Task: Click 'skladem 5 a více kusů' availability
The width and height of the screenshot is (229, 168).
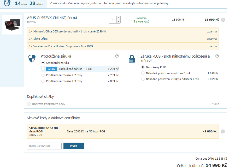Action: click(141, 20)
